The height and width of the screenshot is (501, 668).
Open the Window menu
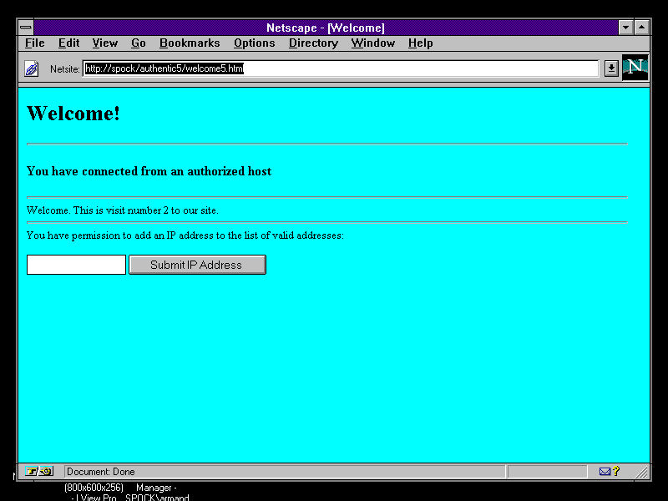pyautogui.click(x=372, y=43)
